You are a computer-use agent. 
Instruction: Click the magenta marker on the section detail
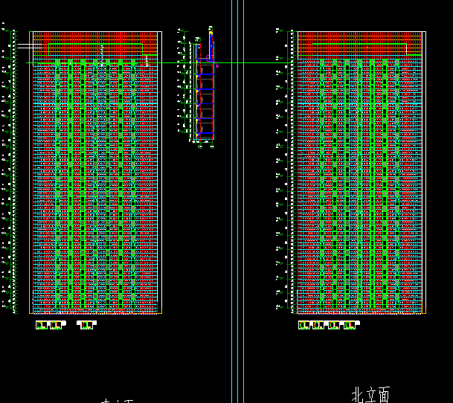click(217, 67)
